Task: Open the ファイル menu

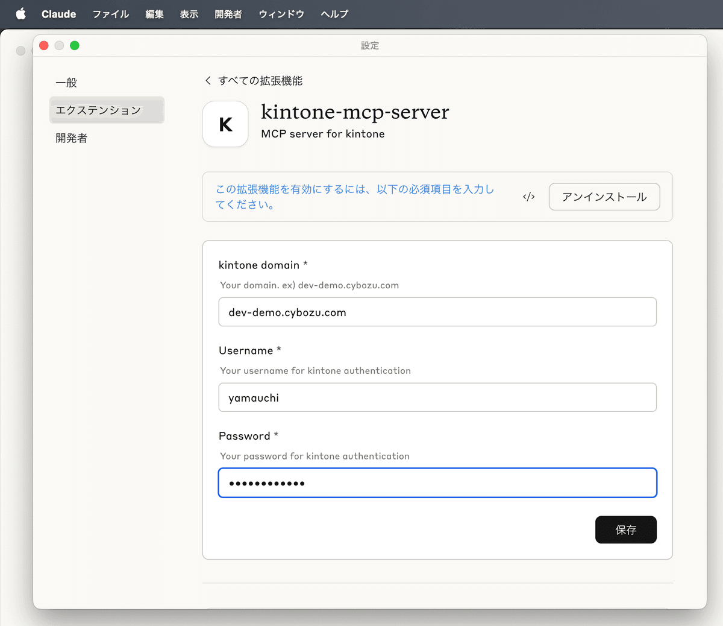Action: coord(111,14)
